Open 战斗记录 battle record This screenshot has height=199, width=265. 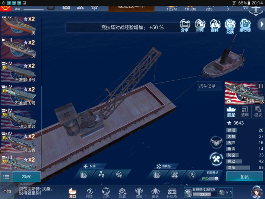tap(209, 86)
